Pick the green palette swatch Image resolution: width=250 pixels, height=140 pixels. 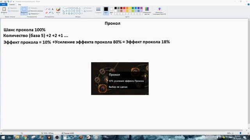coord(133,8)
